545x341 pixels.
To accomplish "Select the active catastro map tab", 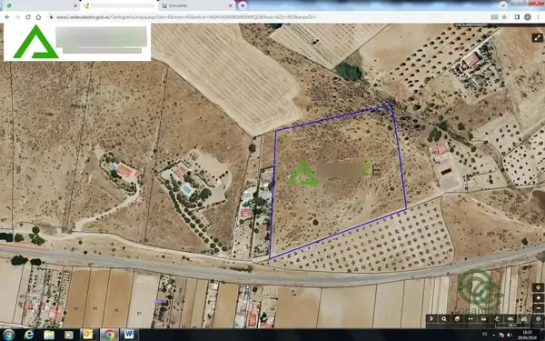I will pos(119,5).
